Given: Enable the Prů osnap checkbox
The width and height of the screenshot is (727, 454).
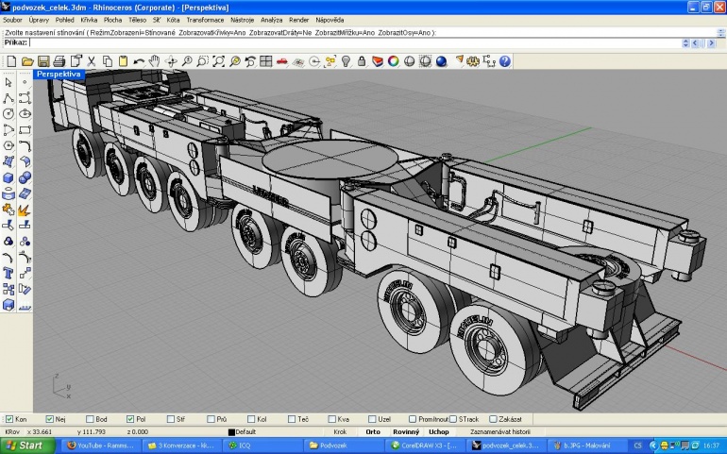Looking at the screenshot, I should pyautogui.click(x=211, y=419).
